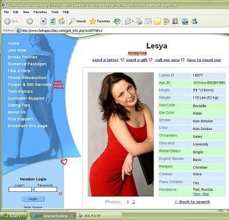Go to the Home page icon
Viewport: 229px width, 220px height.
point(61,21)
